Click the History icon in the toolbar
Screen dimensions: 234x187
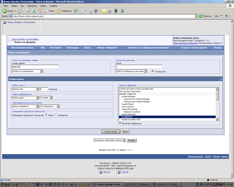pyautogui.click(x=76, y=11)
